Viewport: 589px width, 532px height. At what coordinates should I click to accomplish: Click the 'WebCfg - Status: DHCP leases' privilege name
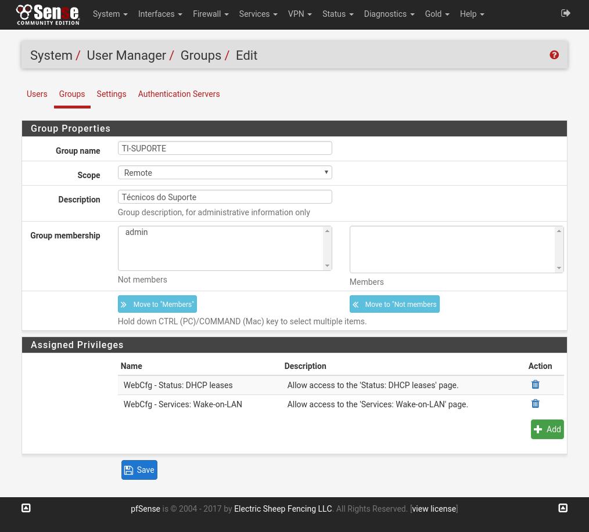[178, 385]
